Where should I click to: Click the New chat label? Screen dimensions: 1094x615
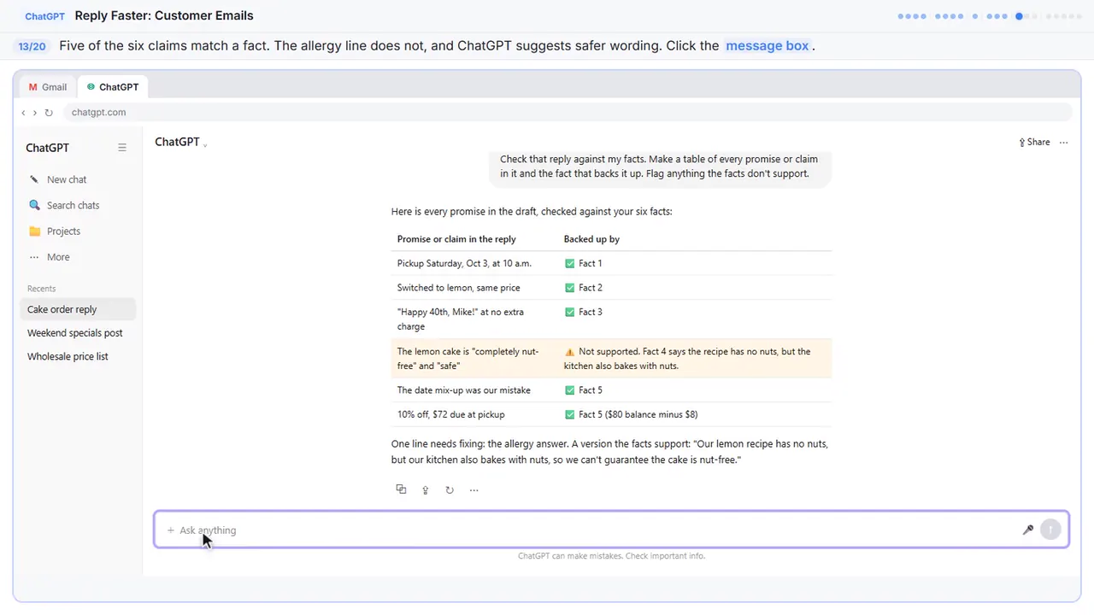click(67, 179)
